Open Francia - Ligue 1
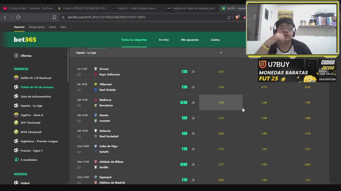The image size is (341, 191). coord(32,151)
